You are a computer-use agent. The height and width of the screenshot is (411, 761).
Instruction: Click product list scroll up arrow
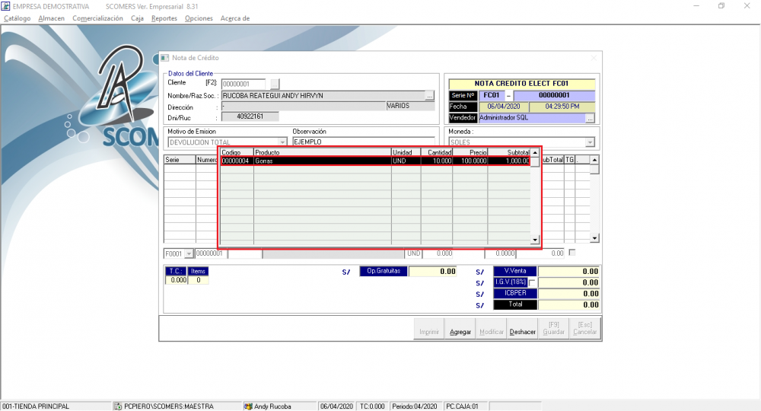535,153
